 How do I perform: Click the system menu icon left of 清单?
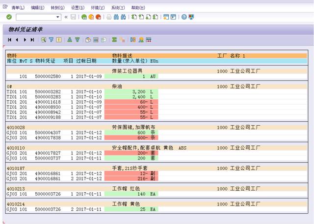point(5,7)
